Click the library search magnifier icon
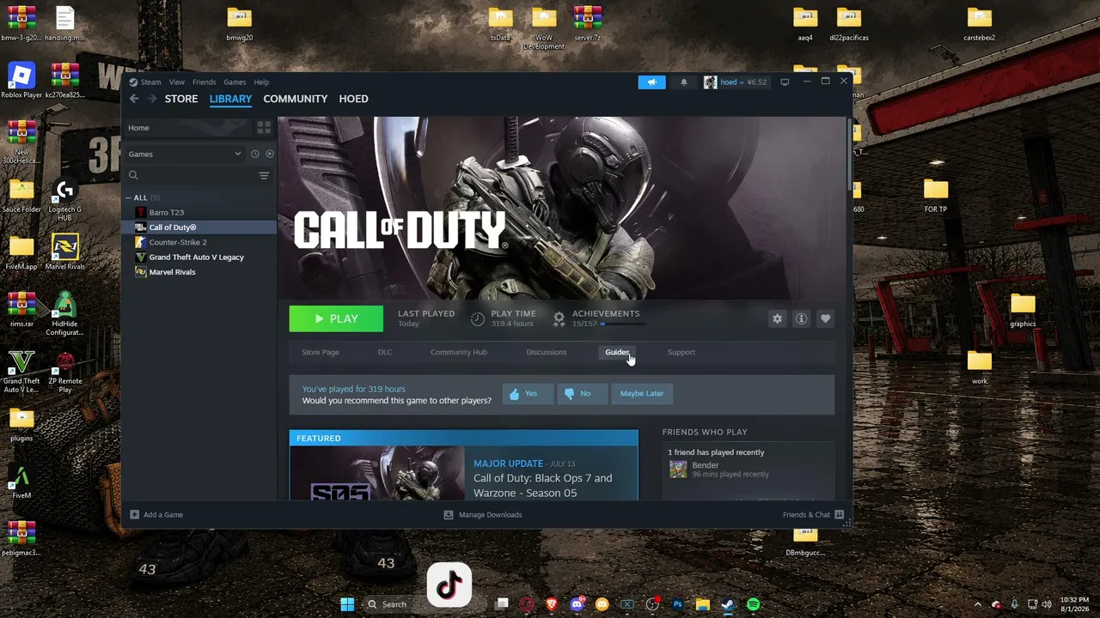Viewport: 1100px width, 618px height. point(133,176)
